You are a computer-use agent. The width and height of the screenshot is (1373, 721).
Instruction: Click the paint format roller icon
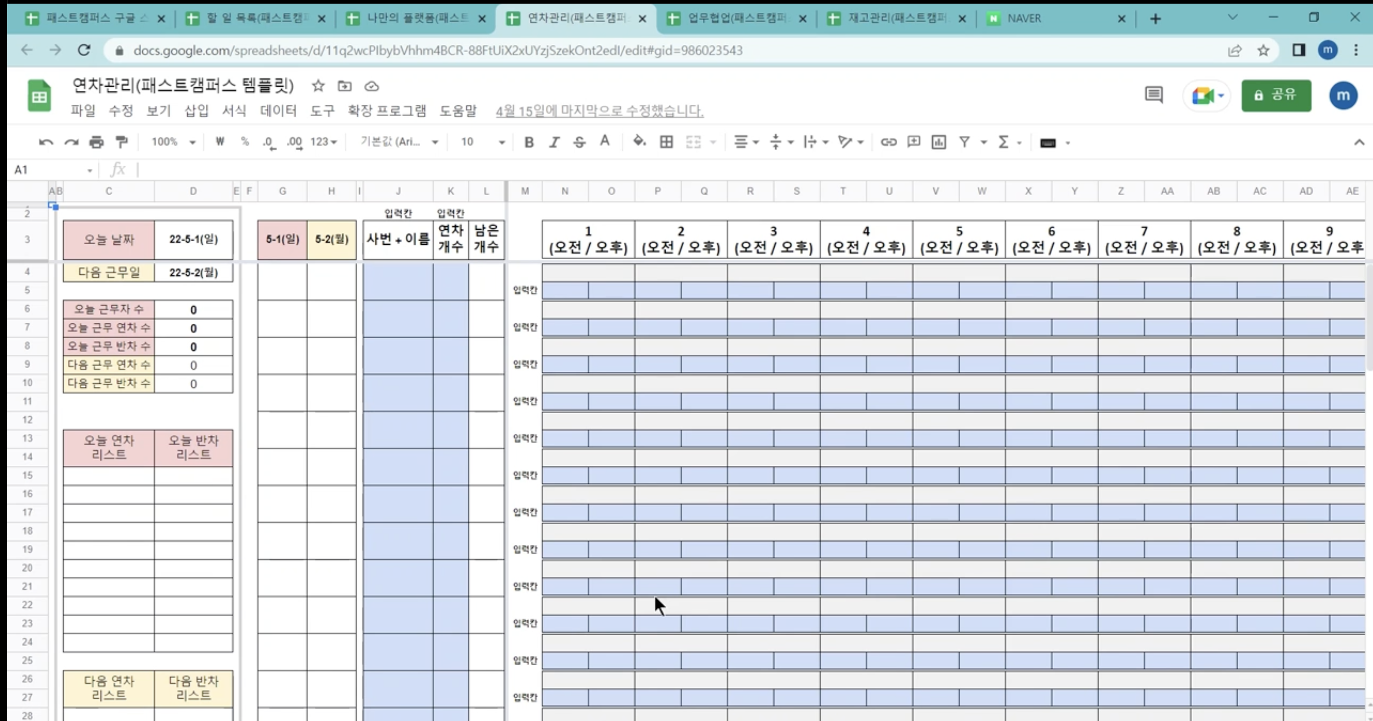pos(122,142)
